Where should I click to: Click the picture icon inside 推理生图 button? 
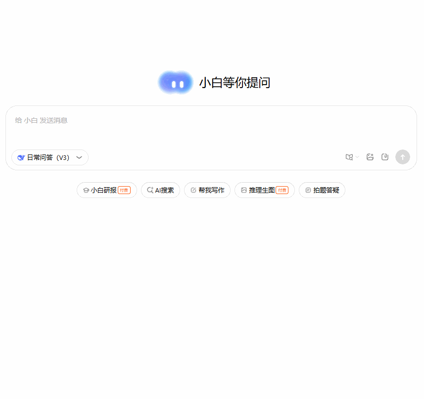point(244,190)
